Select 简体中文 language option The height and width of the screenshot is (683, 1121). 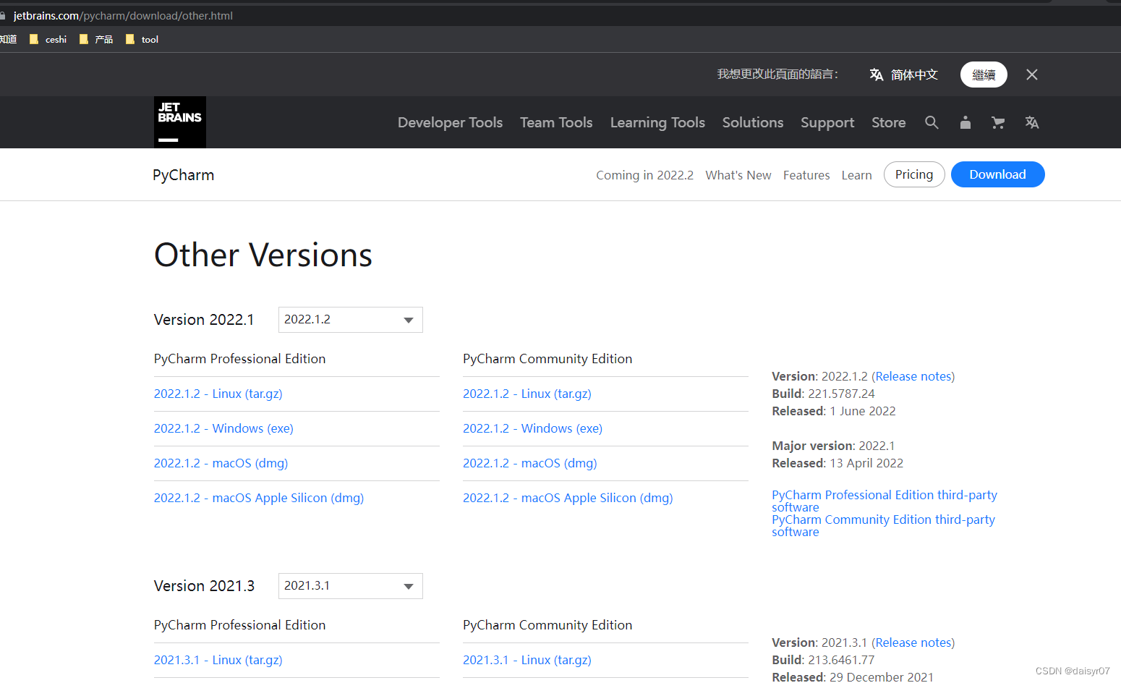914,75
